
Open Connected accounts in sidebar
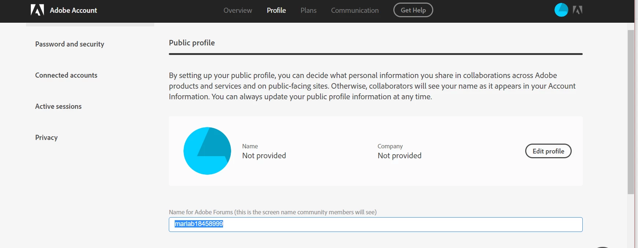(66, 75)
